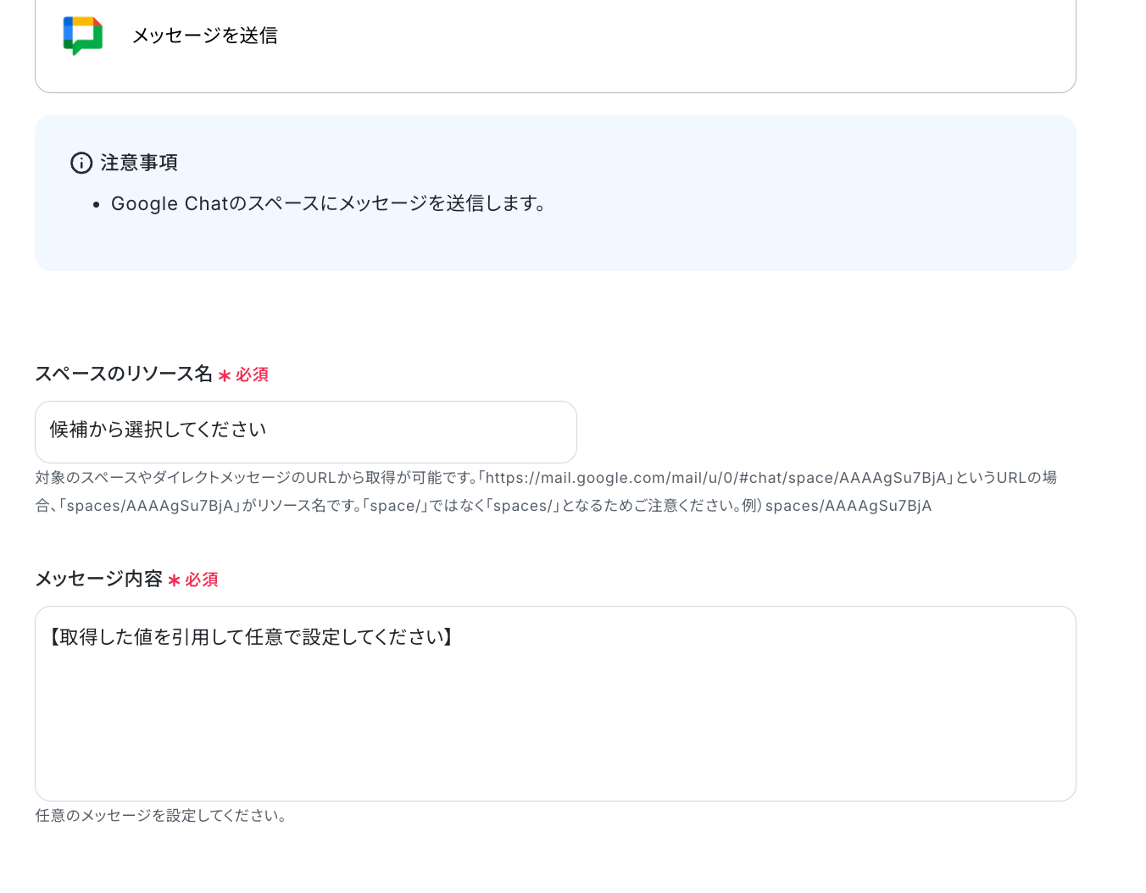Click the Google Chat logo icon
Image resolution: width=1146 pixels, height=893 pixels.
click(83, 36)
